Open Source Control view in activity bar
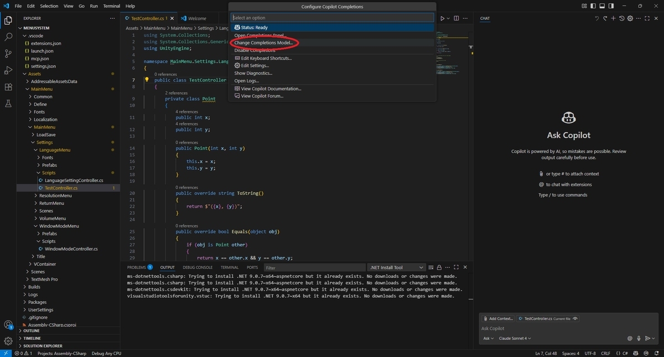The width and height of the screenshot is (664, 357). 8,54
